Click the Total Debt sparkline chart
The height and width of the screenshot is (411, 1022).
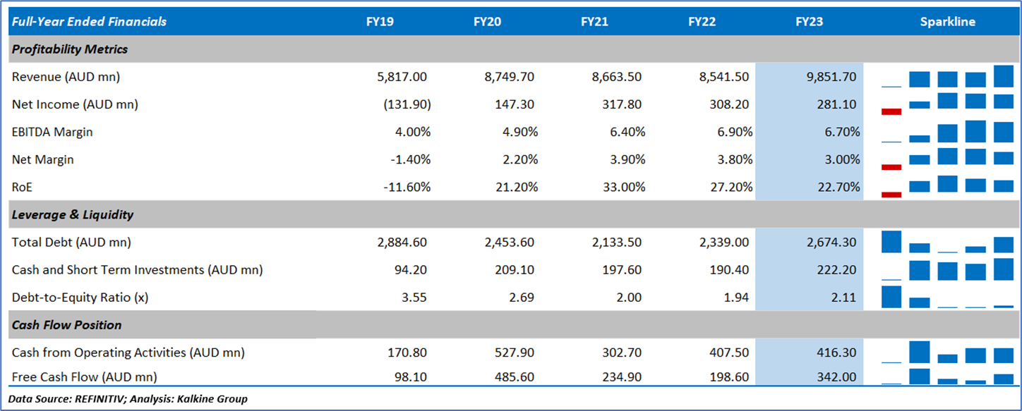(x=947, y=242)
